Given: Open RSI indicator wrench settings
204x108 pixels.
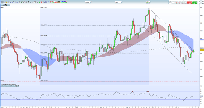Looking at the screenshot, I should 15,86.
